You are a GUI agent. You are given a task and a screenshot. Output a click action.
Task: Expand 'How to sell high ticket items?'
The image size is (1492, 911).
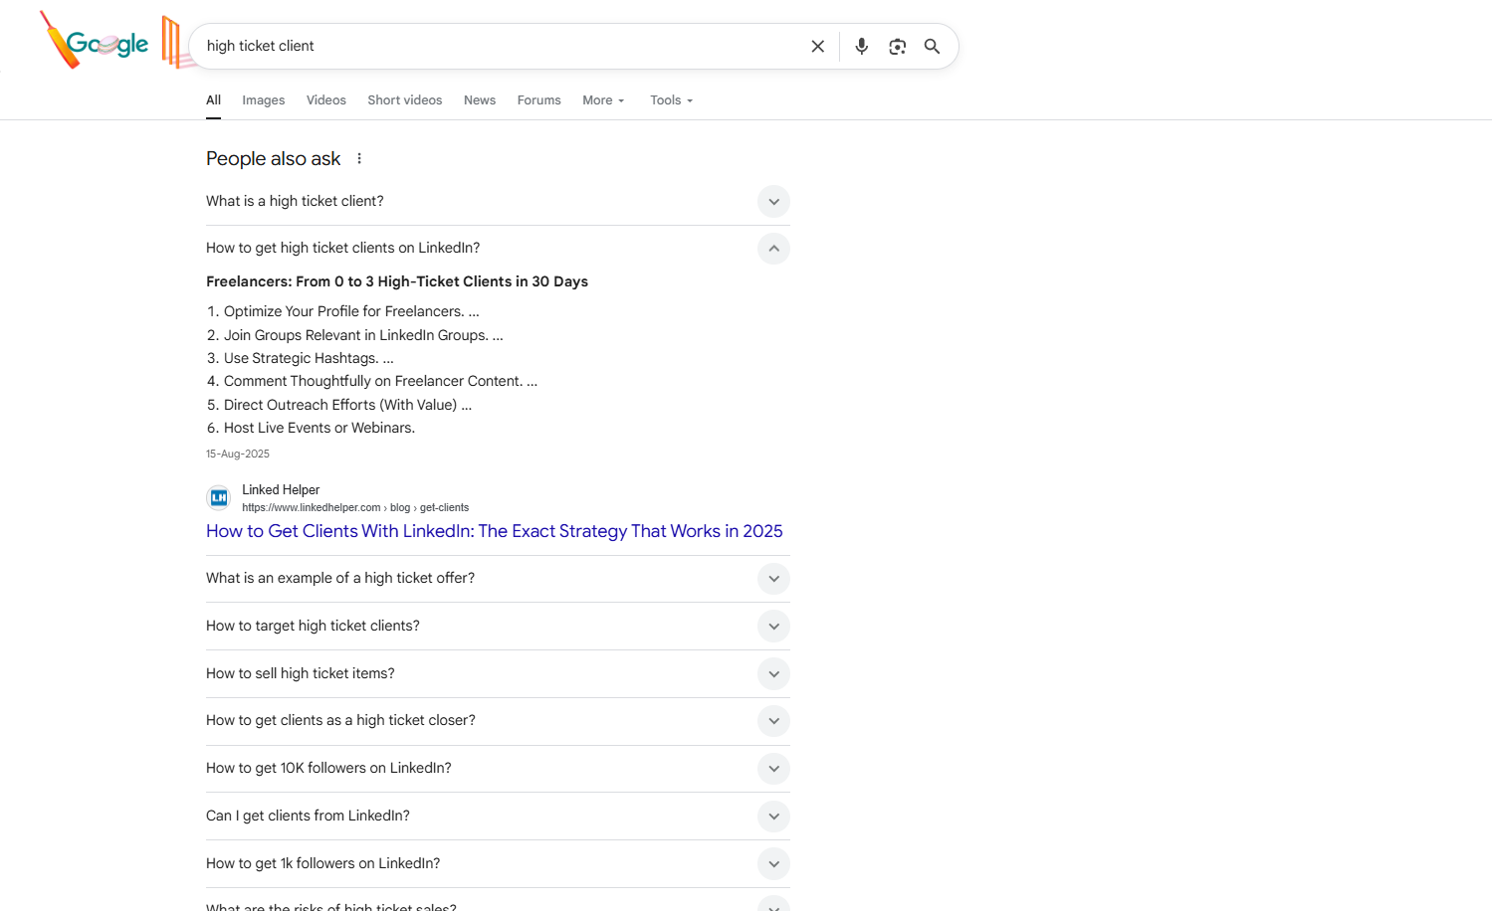point(773,673)
